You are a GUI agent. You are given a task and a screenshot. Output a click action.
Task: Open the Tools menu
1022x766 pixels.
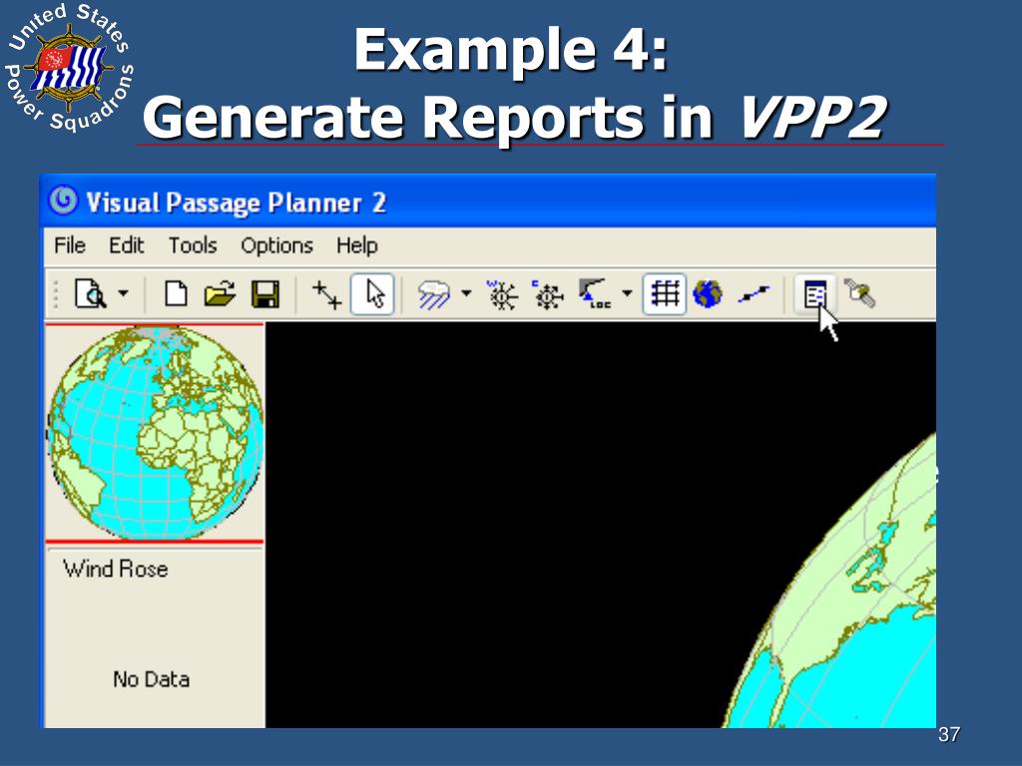point(193,245)
